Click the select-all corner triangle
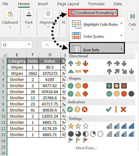139x156 pixels. click(x=4, y=55)
